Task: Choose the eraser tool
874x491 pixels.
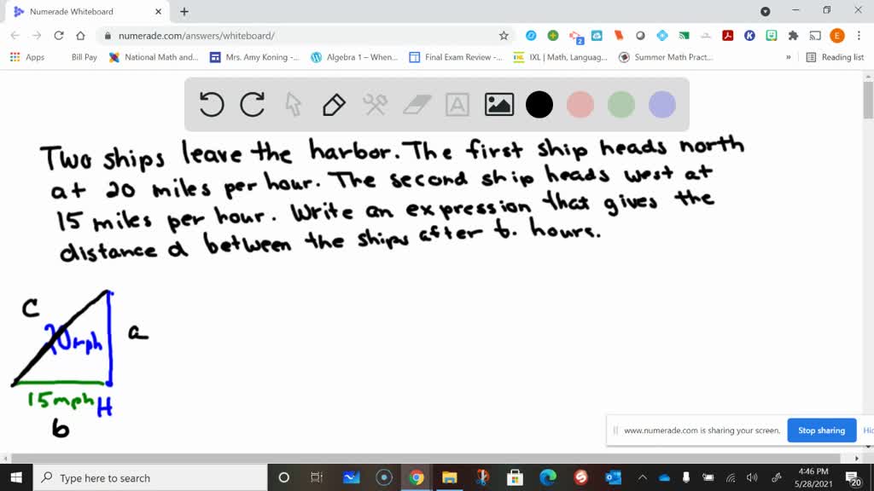Action: (x=417, y=105)
